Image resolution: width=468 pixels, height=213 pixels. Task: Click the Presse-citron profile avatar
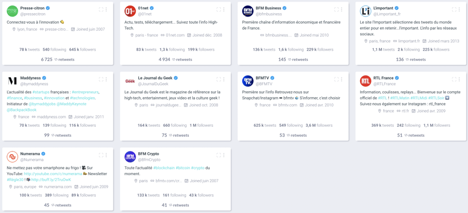pyautogui.click(x=13, y=11)
